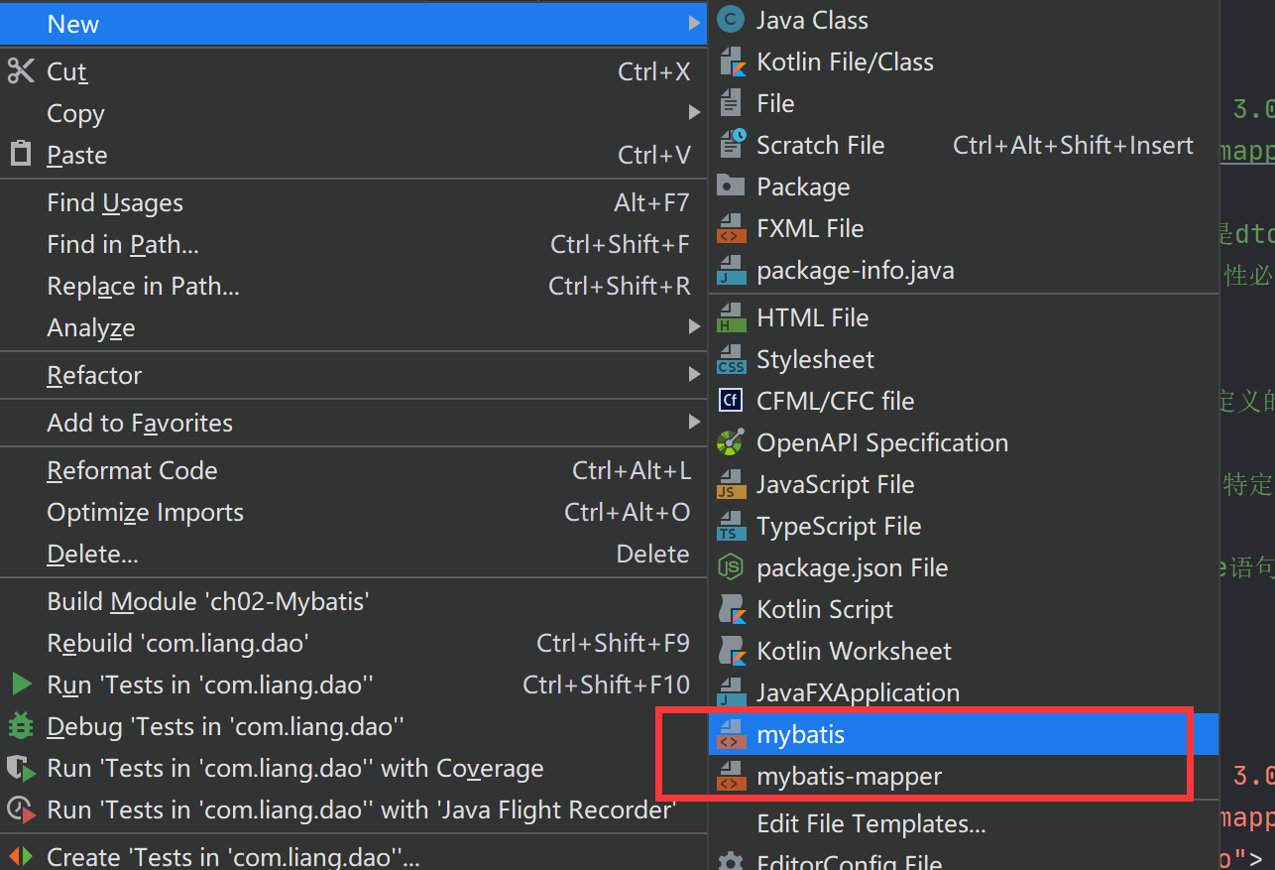Click the Ctrl+Shift+F9 shortcut text
Screen dimensions: 1275x870
coord(613,643)
